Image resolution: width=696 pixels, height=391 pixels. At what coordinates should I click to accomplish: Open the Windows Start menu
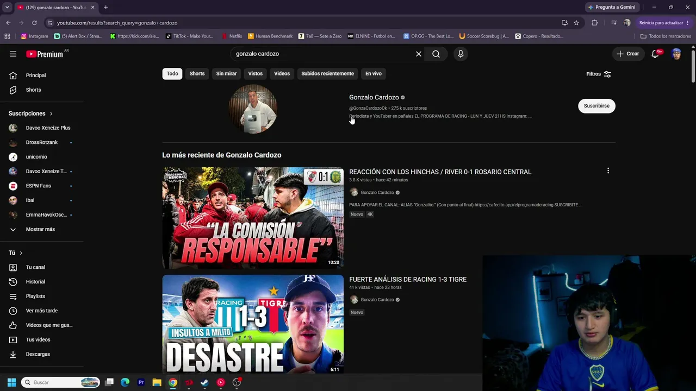pyautogui.click(x=11, y=382)
